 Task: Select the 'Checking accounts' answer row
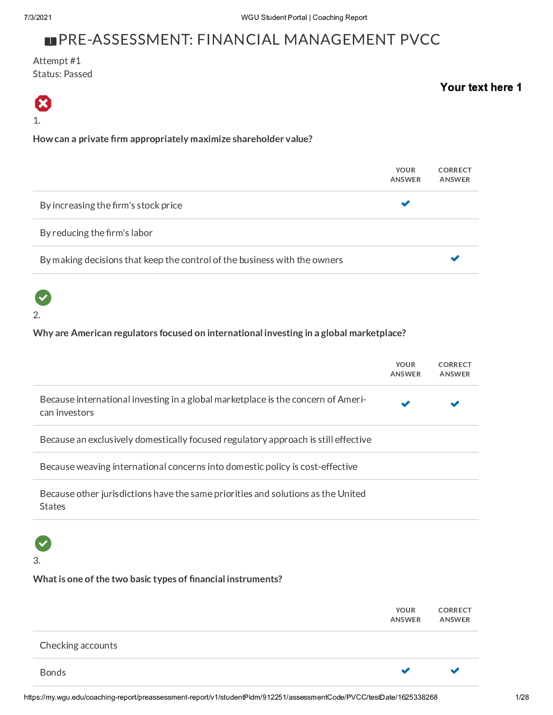click(x=79, y=645)
